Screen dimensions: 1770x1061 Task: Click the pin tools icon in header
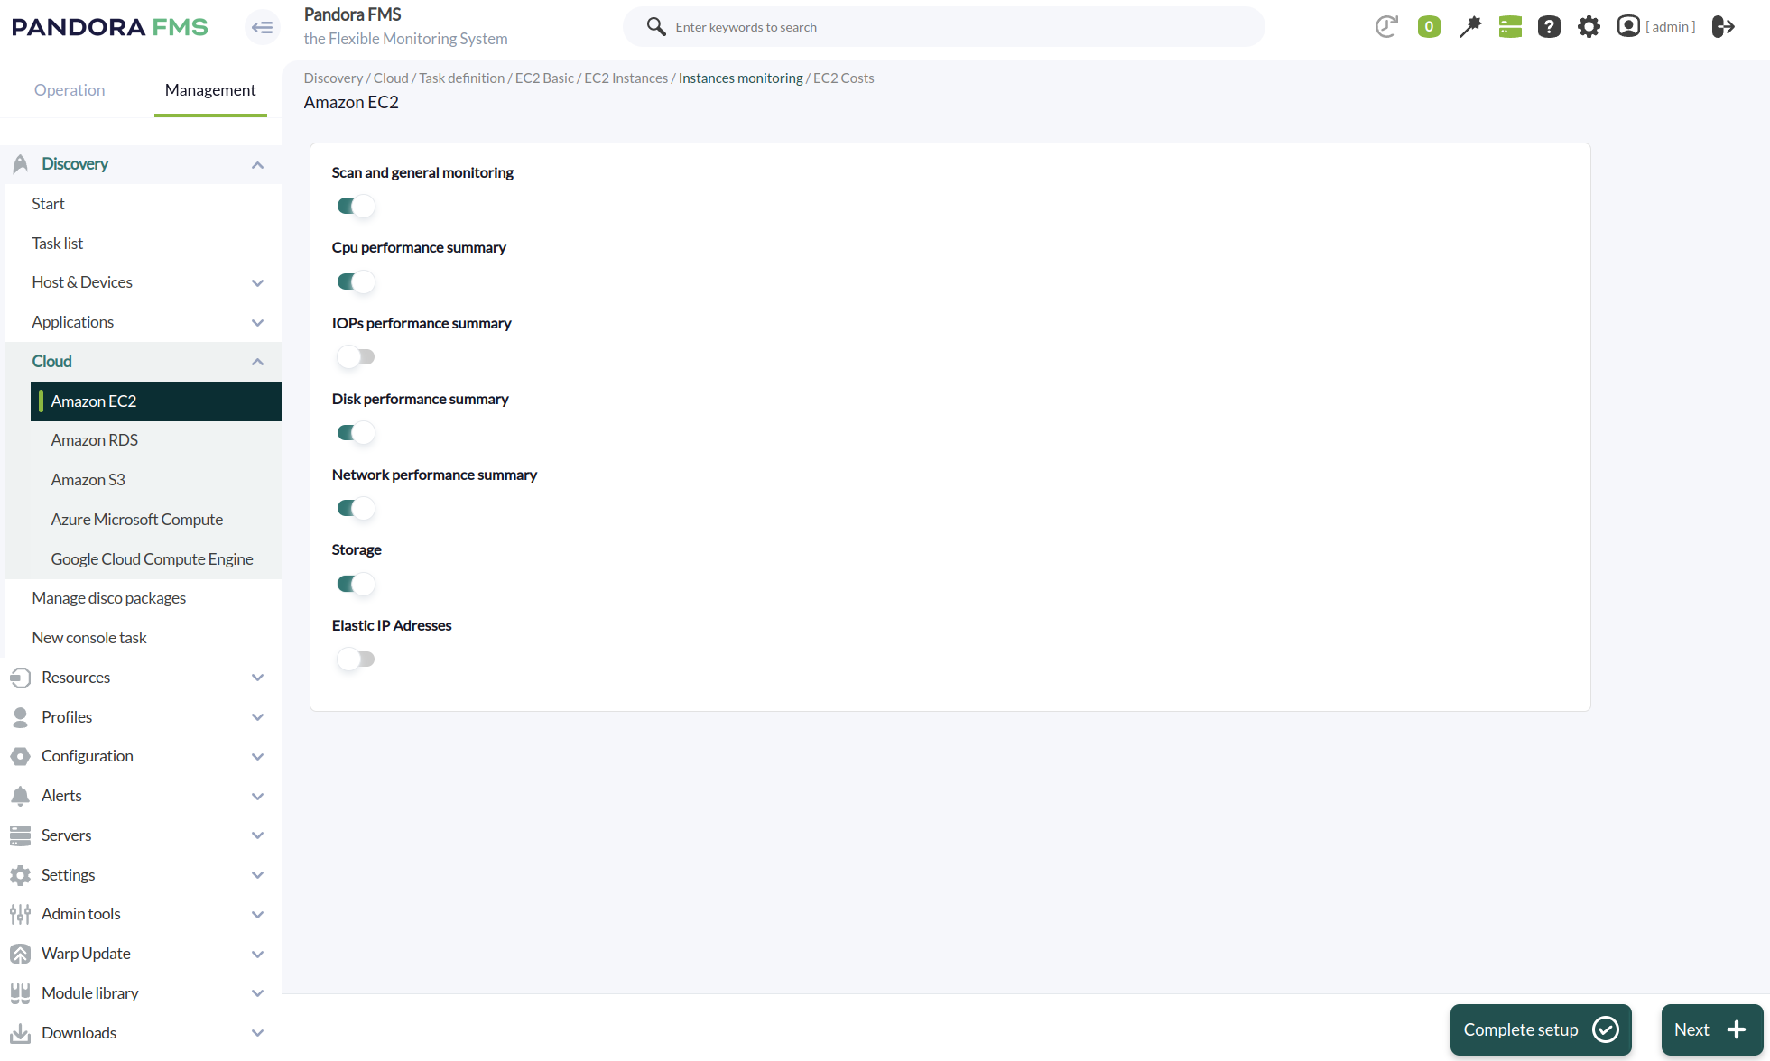1469,27
